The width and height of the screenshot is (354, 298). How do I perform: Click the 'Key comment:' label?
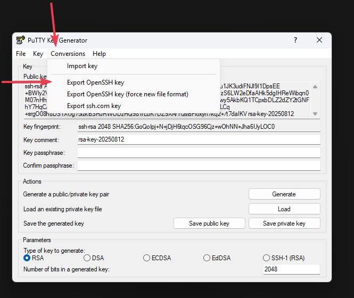point(41,140)
